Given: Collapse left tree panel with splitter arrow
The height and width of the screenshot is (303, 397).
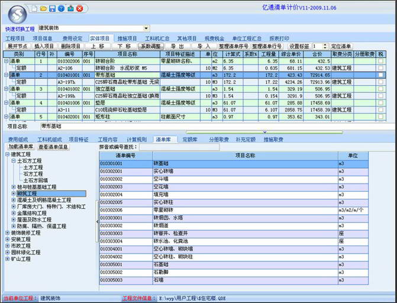Looking at the screenshot, I should tap(97, 220).
